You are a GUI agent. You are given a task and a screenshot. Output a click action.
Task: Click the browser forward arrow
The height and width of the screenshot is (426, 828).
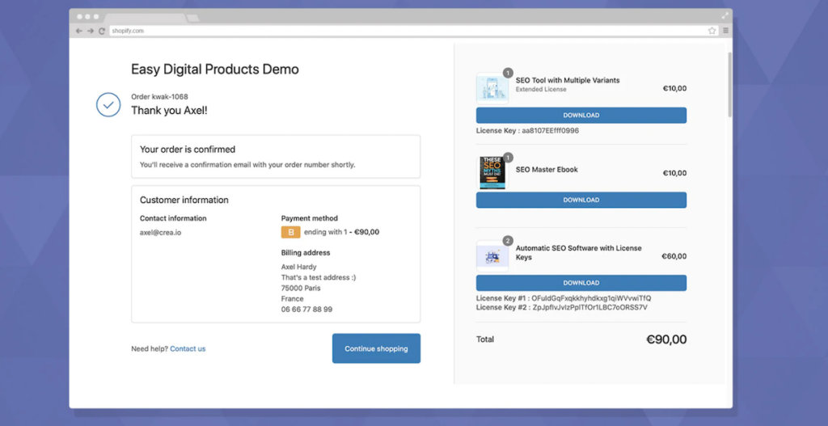(x=91, y=32)
